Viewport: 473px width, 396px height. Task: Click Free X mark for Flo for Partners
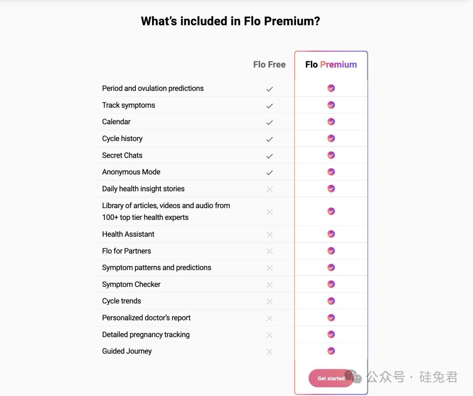(269, 251)
